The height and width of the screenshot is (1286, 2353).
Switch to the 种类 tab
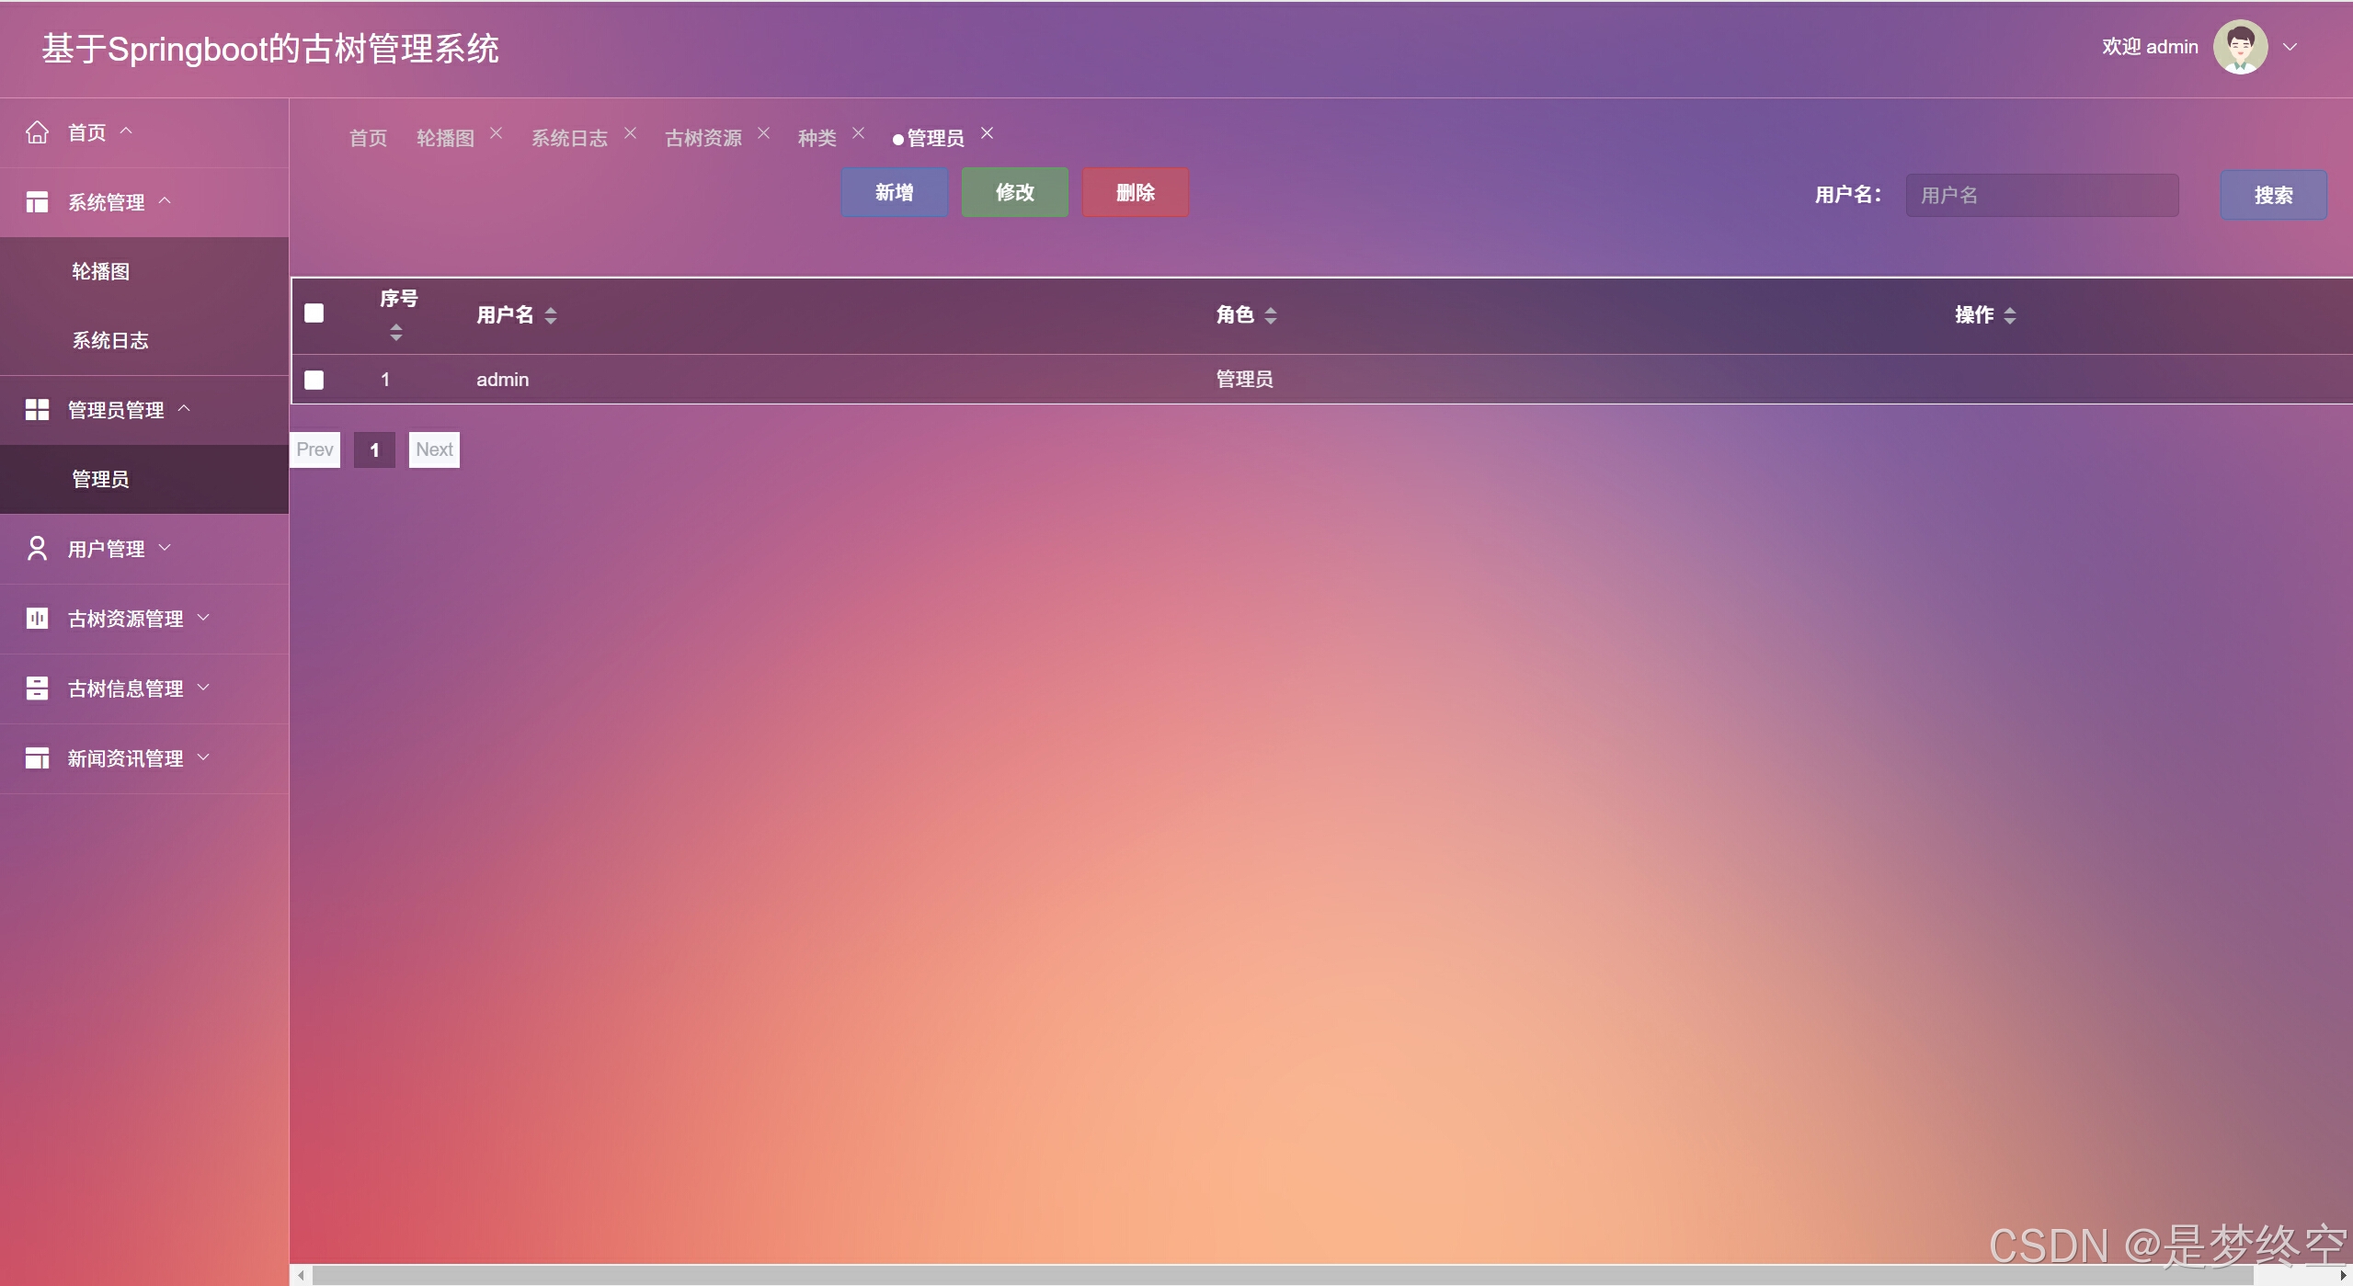click(x=817, y=138)
